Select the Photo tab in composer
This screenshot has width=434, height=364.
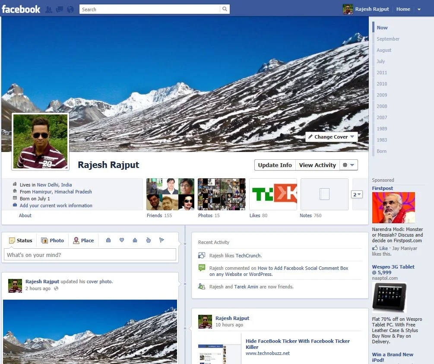53,240
